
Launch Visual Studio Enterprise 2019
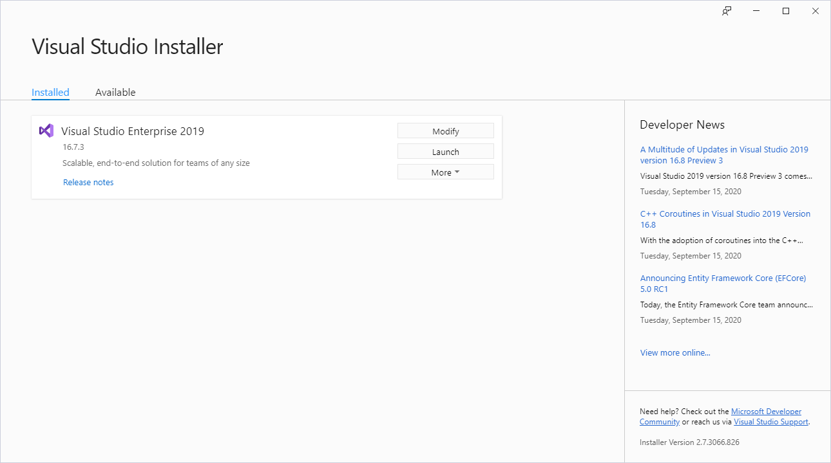pyautogui.click(x=446, y=151)
